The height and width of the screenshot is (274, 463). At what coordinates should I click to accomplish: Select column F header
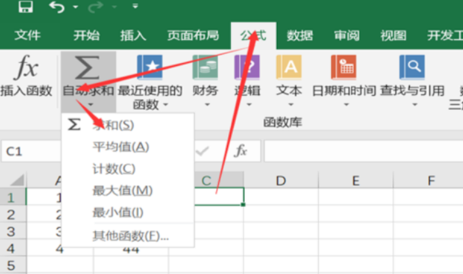(x=428, y=180)
